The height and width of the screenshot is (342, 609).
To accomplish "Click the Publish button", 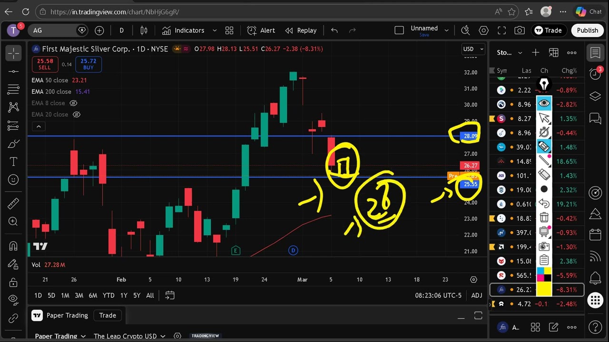I will 587,30.
